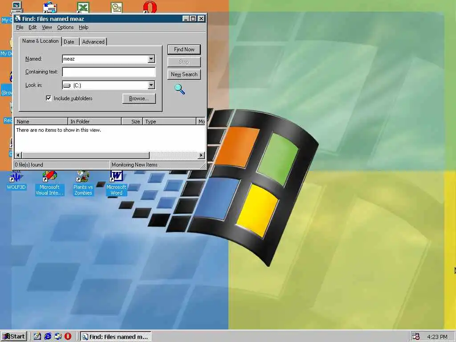This screenshot has width=456, height=342.
Task: Click the Start button
Action: click(x=14, y=337)
